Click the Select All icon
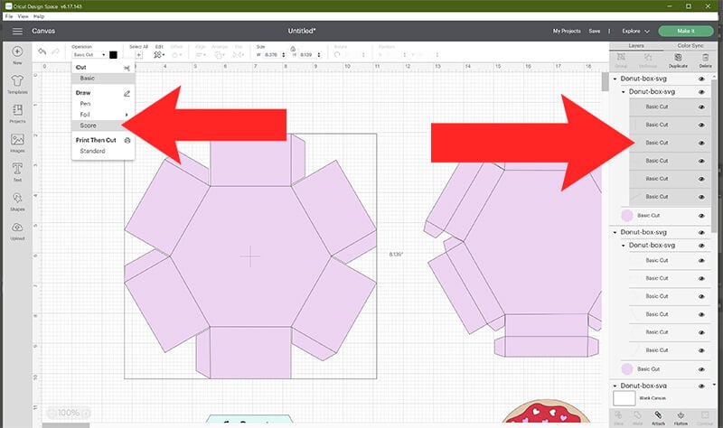 coord(138,54)
